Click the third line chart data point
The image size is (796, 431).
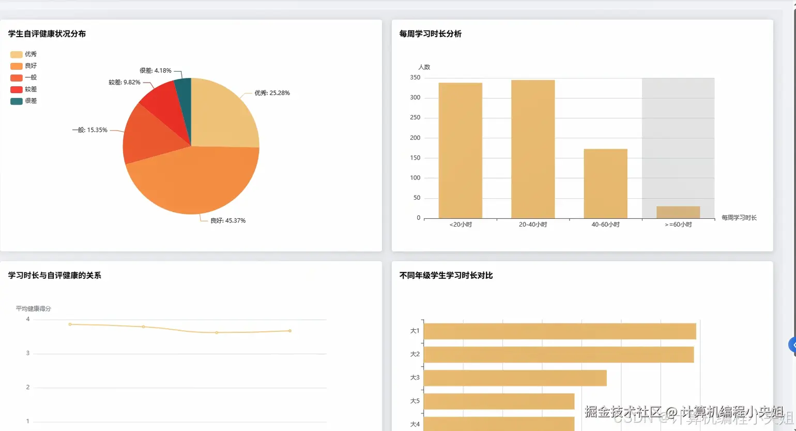(217, 332)
